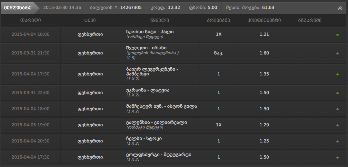This screenshot has height=167, width=348.
Task: Collapse the ticket with the double chevron
Action: pyautogui.click(x=340, y=8)
